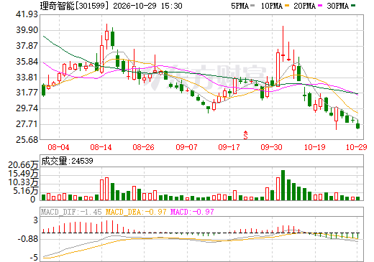Click the 35.84 price axis label
Screen dimensions: 374x262
click(27, 62)
